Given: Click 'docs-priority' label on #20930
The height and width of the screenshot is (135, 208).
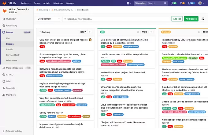Looking at the screenshot, I should coord(69,105).
